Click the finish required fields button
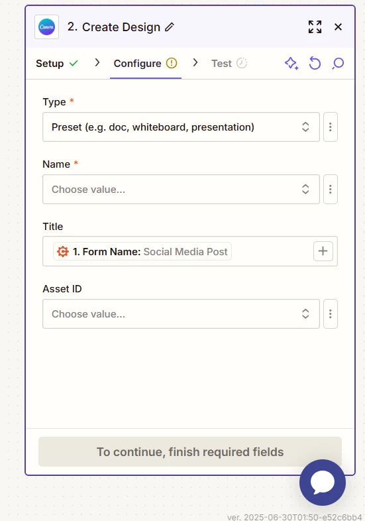 point(190,452)
